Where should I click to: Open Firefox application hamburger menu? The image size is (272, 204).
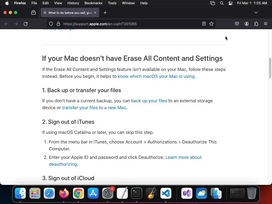266,24
